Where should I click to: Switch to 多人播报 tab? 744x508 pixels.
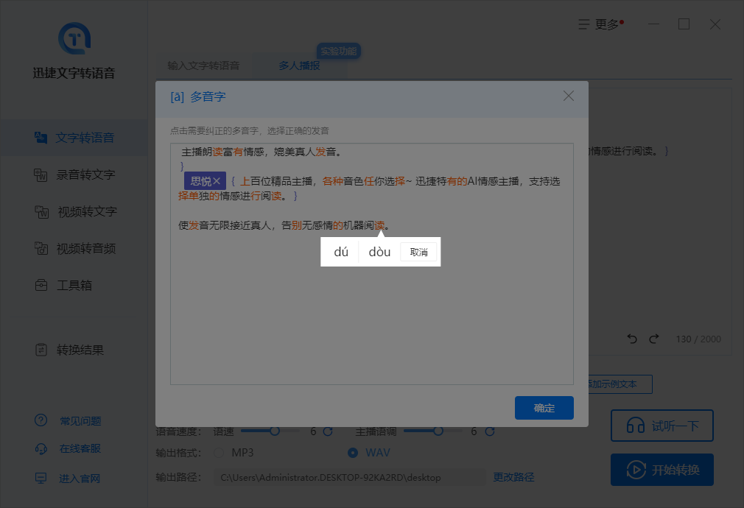(x=299, y=66)
